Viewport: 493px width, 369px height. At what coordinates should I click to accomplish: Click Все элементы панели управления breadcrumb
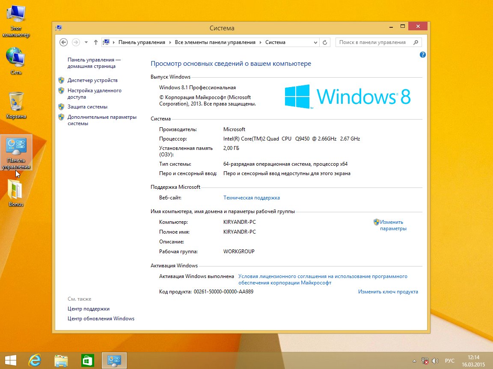215,42
